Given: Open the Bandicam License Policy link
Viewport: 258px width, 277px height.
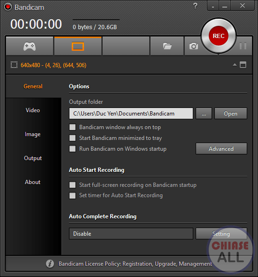Looking at the screenshot, I should click(x=136, y=264).
